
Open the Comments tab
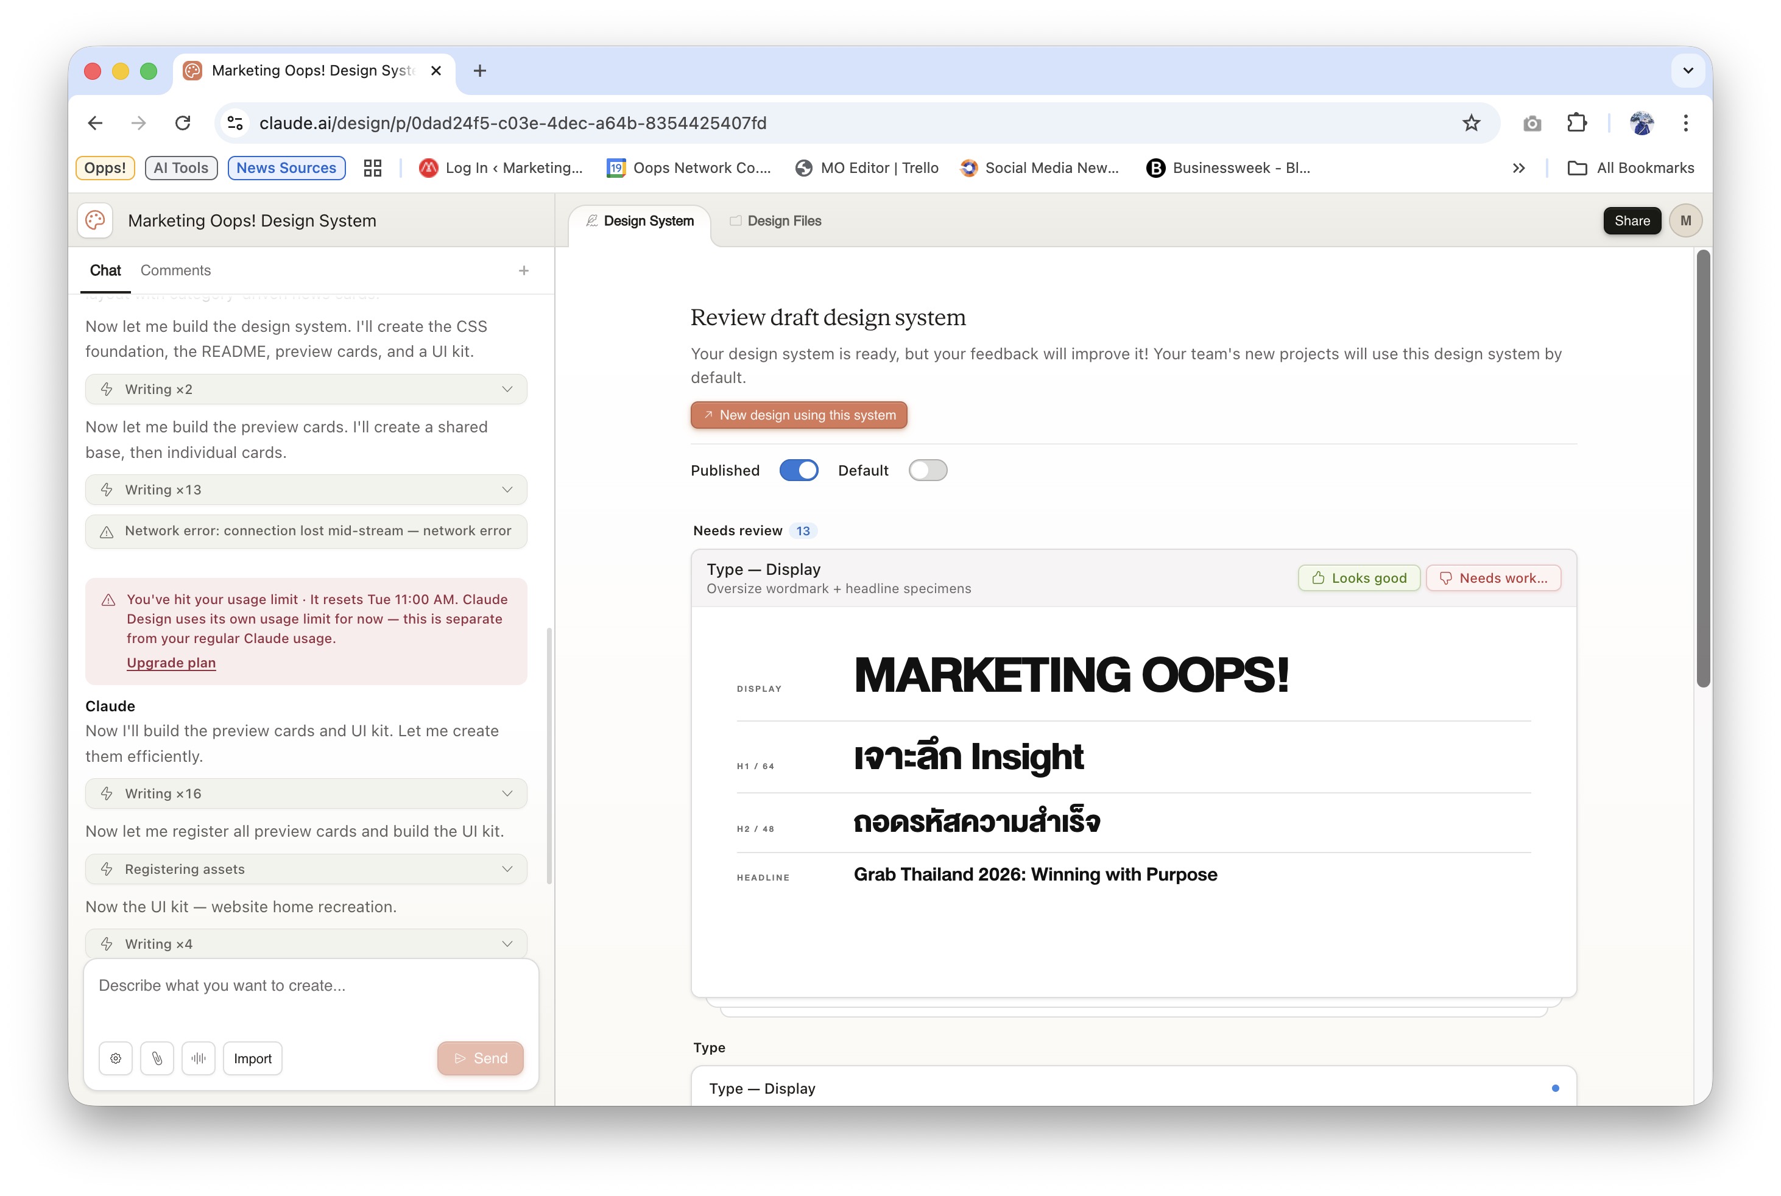click(x=175, y=271)
